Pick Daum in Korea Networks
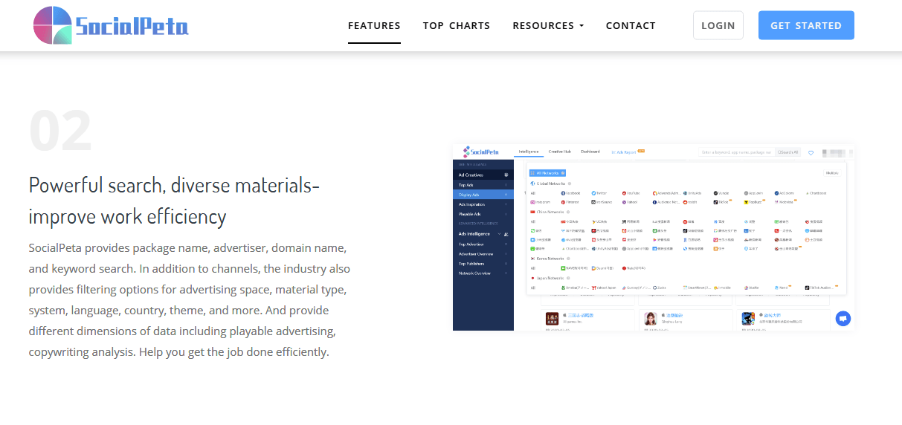 (x=602, y=268)
